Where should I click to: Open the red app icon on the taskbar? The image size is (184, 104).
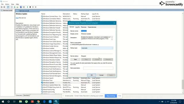tap(32, 101)
